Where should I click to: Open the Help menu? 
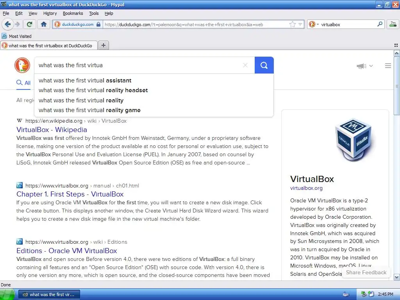tap(109, 13)
